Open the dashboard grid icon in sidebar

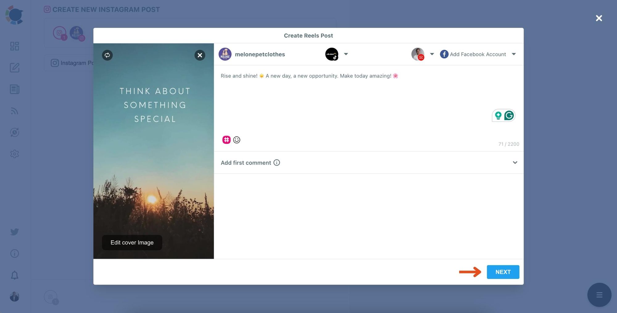[14, 46]
